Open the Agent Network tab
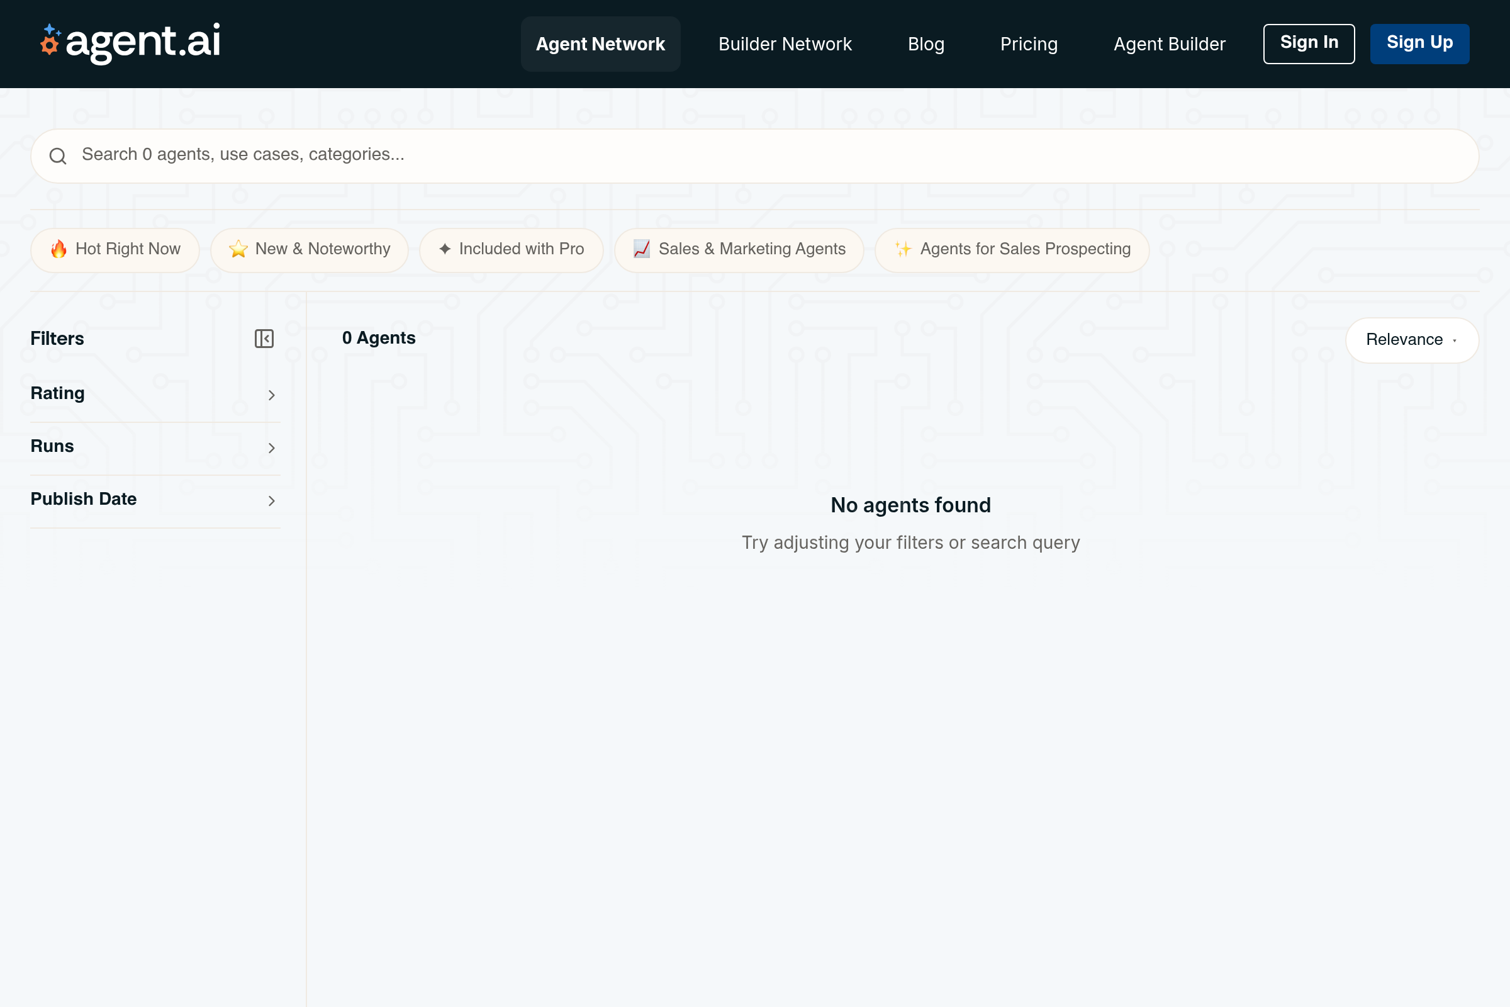This screenshot has width=1510, height=1007. click(x=600, y=43)
